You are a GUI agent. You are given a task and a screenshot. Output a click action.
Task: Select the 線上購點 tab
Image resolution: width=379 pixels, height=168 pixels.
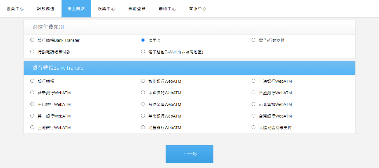76,9
